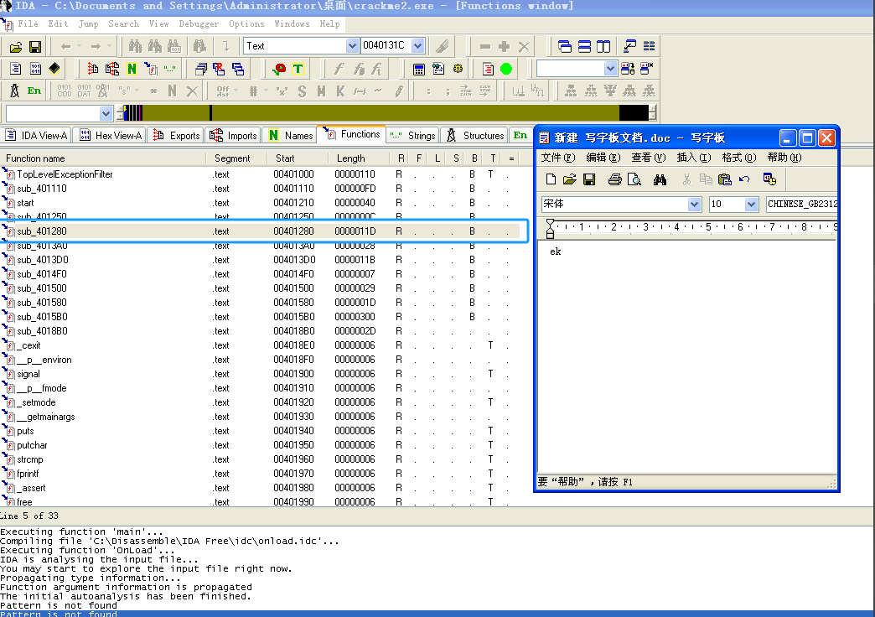Select the strcmp function row

(260, 459)
